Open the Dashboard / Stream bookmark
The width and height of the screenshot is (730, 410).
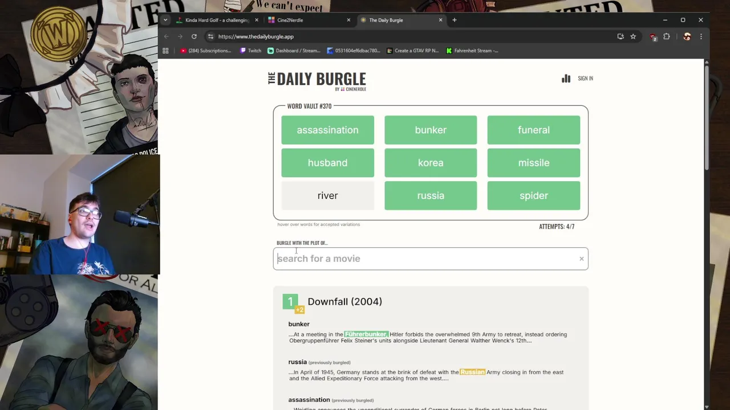pos(294,51)
